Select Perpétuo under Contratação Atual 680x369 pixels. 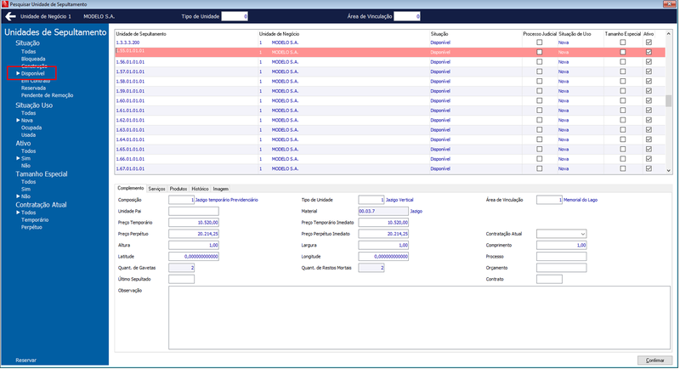click(x=31, y=227)
